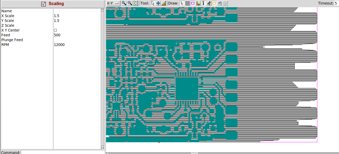Select the X Scale value 1.5
Viewport: 339px width, 154px height.
click(56, 16)
